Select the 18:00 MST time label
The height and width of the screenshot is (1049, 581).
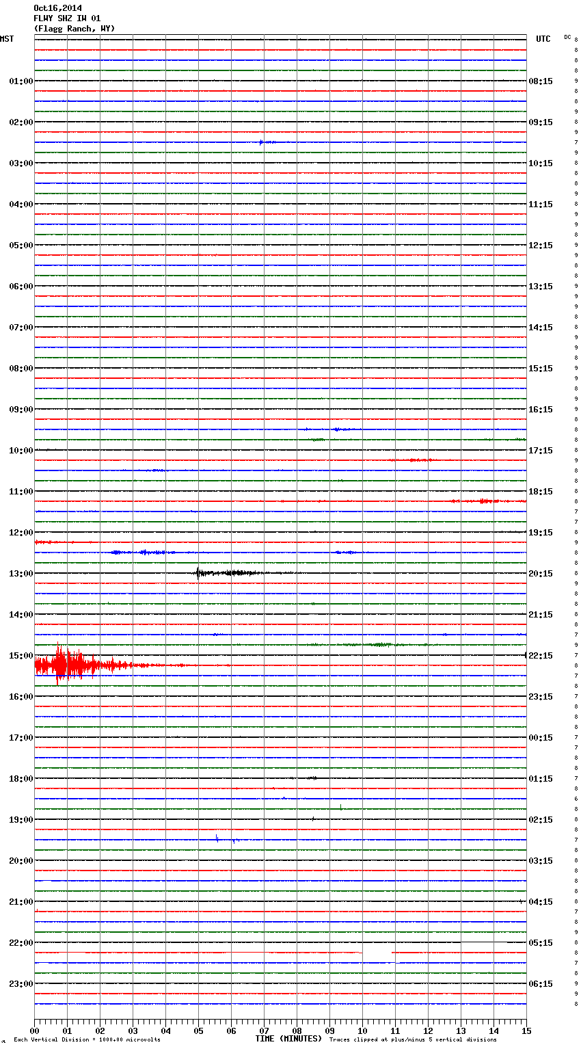tap(21, 779)
